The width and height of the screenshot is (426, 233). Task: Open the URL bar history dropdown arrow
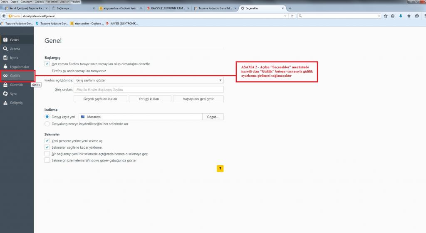pyautogui.click(x=285, y=16)
